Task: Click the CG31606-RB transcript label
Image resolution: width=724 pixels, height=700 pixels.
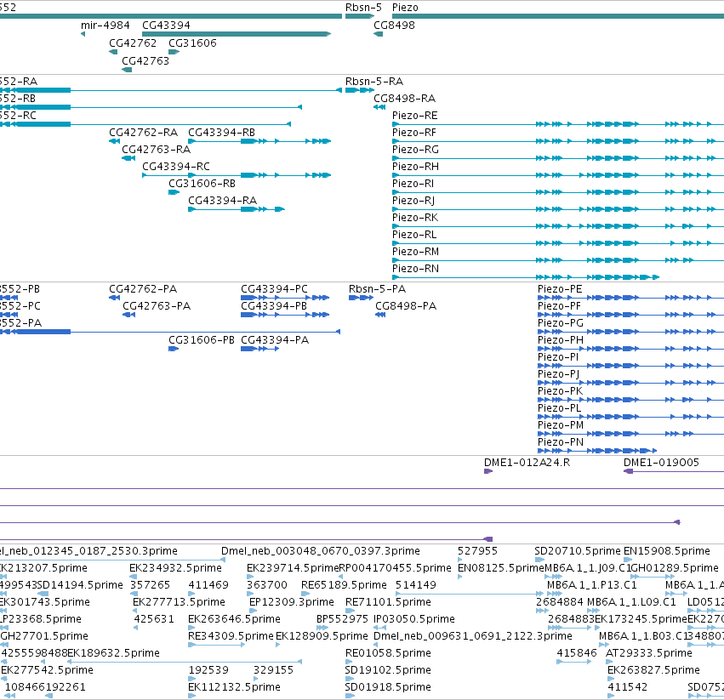Action: (202, 184)
